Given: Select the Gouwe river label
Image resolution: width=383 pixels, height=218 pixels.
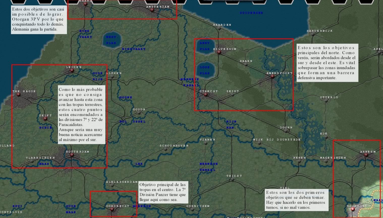Looking at the screenshot, I should [126, 97].
